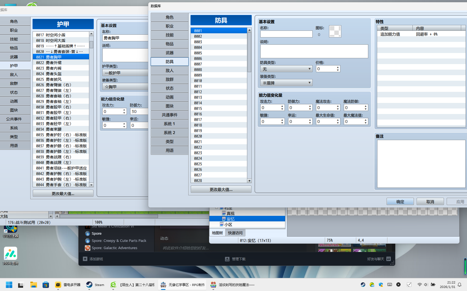Click 更改最大值 under 防具 list

[x=221, y=189]
